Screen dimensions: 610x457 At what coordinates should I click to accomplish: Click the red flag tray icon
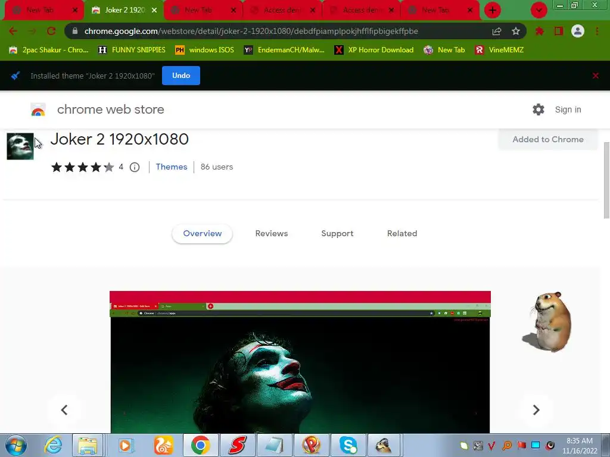(x=521, y=445)
